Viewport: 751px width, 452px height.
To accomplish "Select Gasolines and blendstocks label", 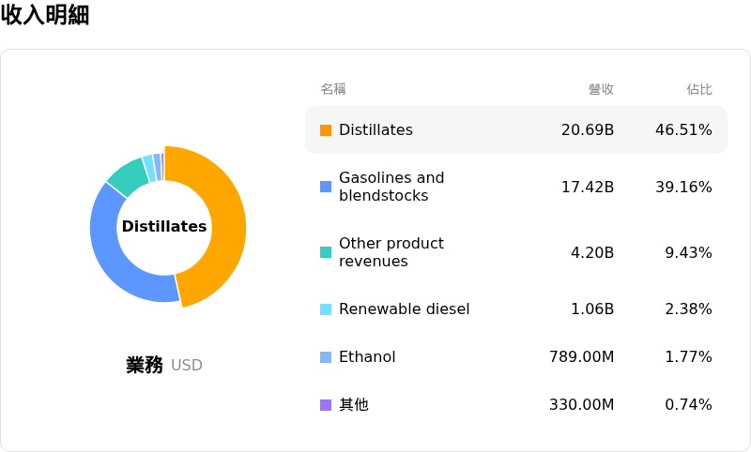I will pyautogui.click(x=391, y=187).
